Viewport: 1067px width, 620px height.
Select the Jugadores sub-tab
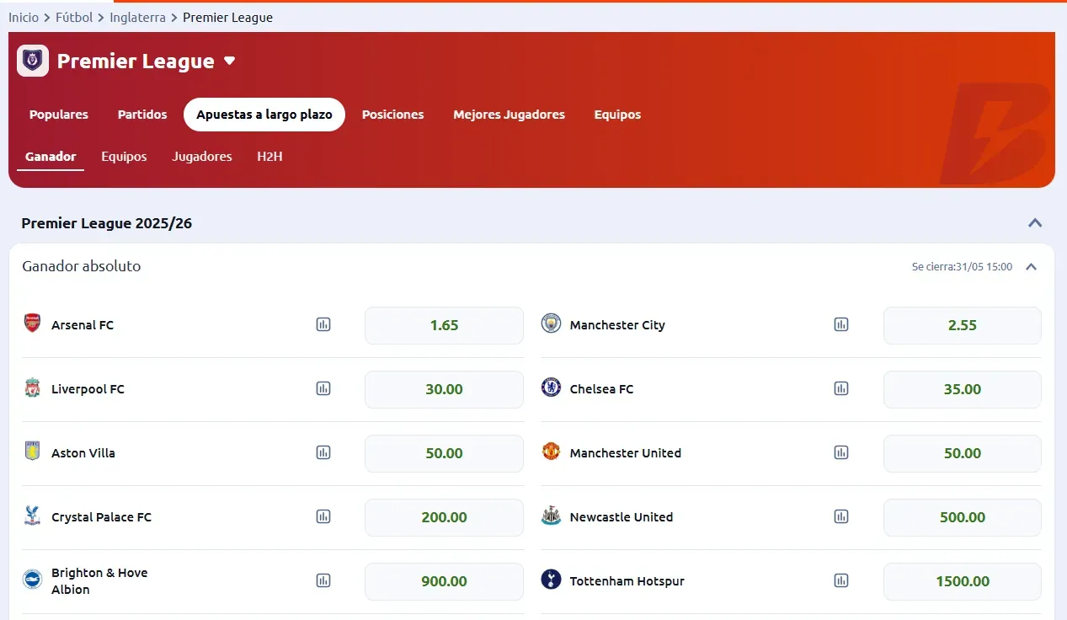tap(202, 157)
